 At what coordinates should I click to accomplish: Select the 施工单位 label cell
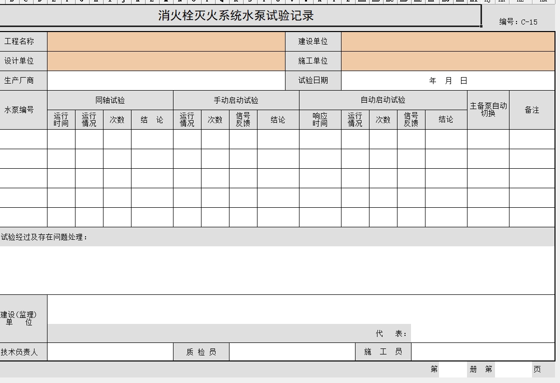click(313, 61)
